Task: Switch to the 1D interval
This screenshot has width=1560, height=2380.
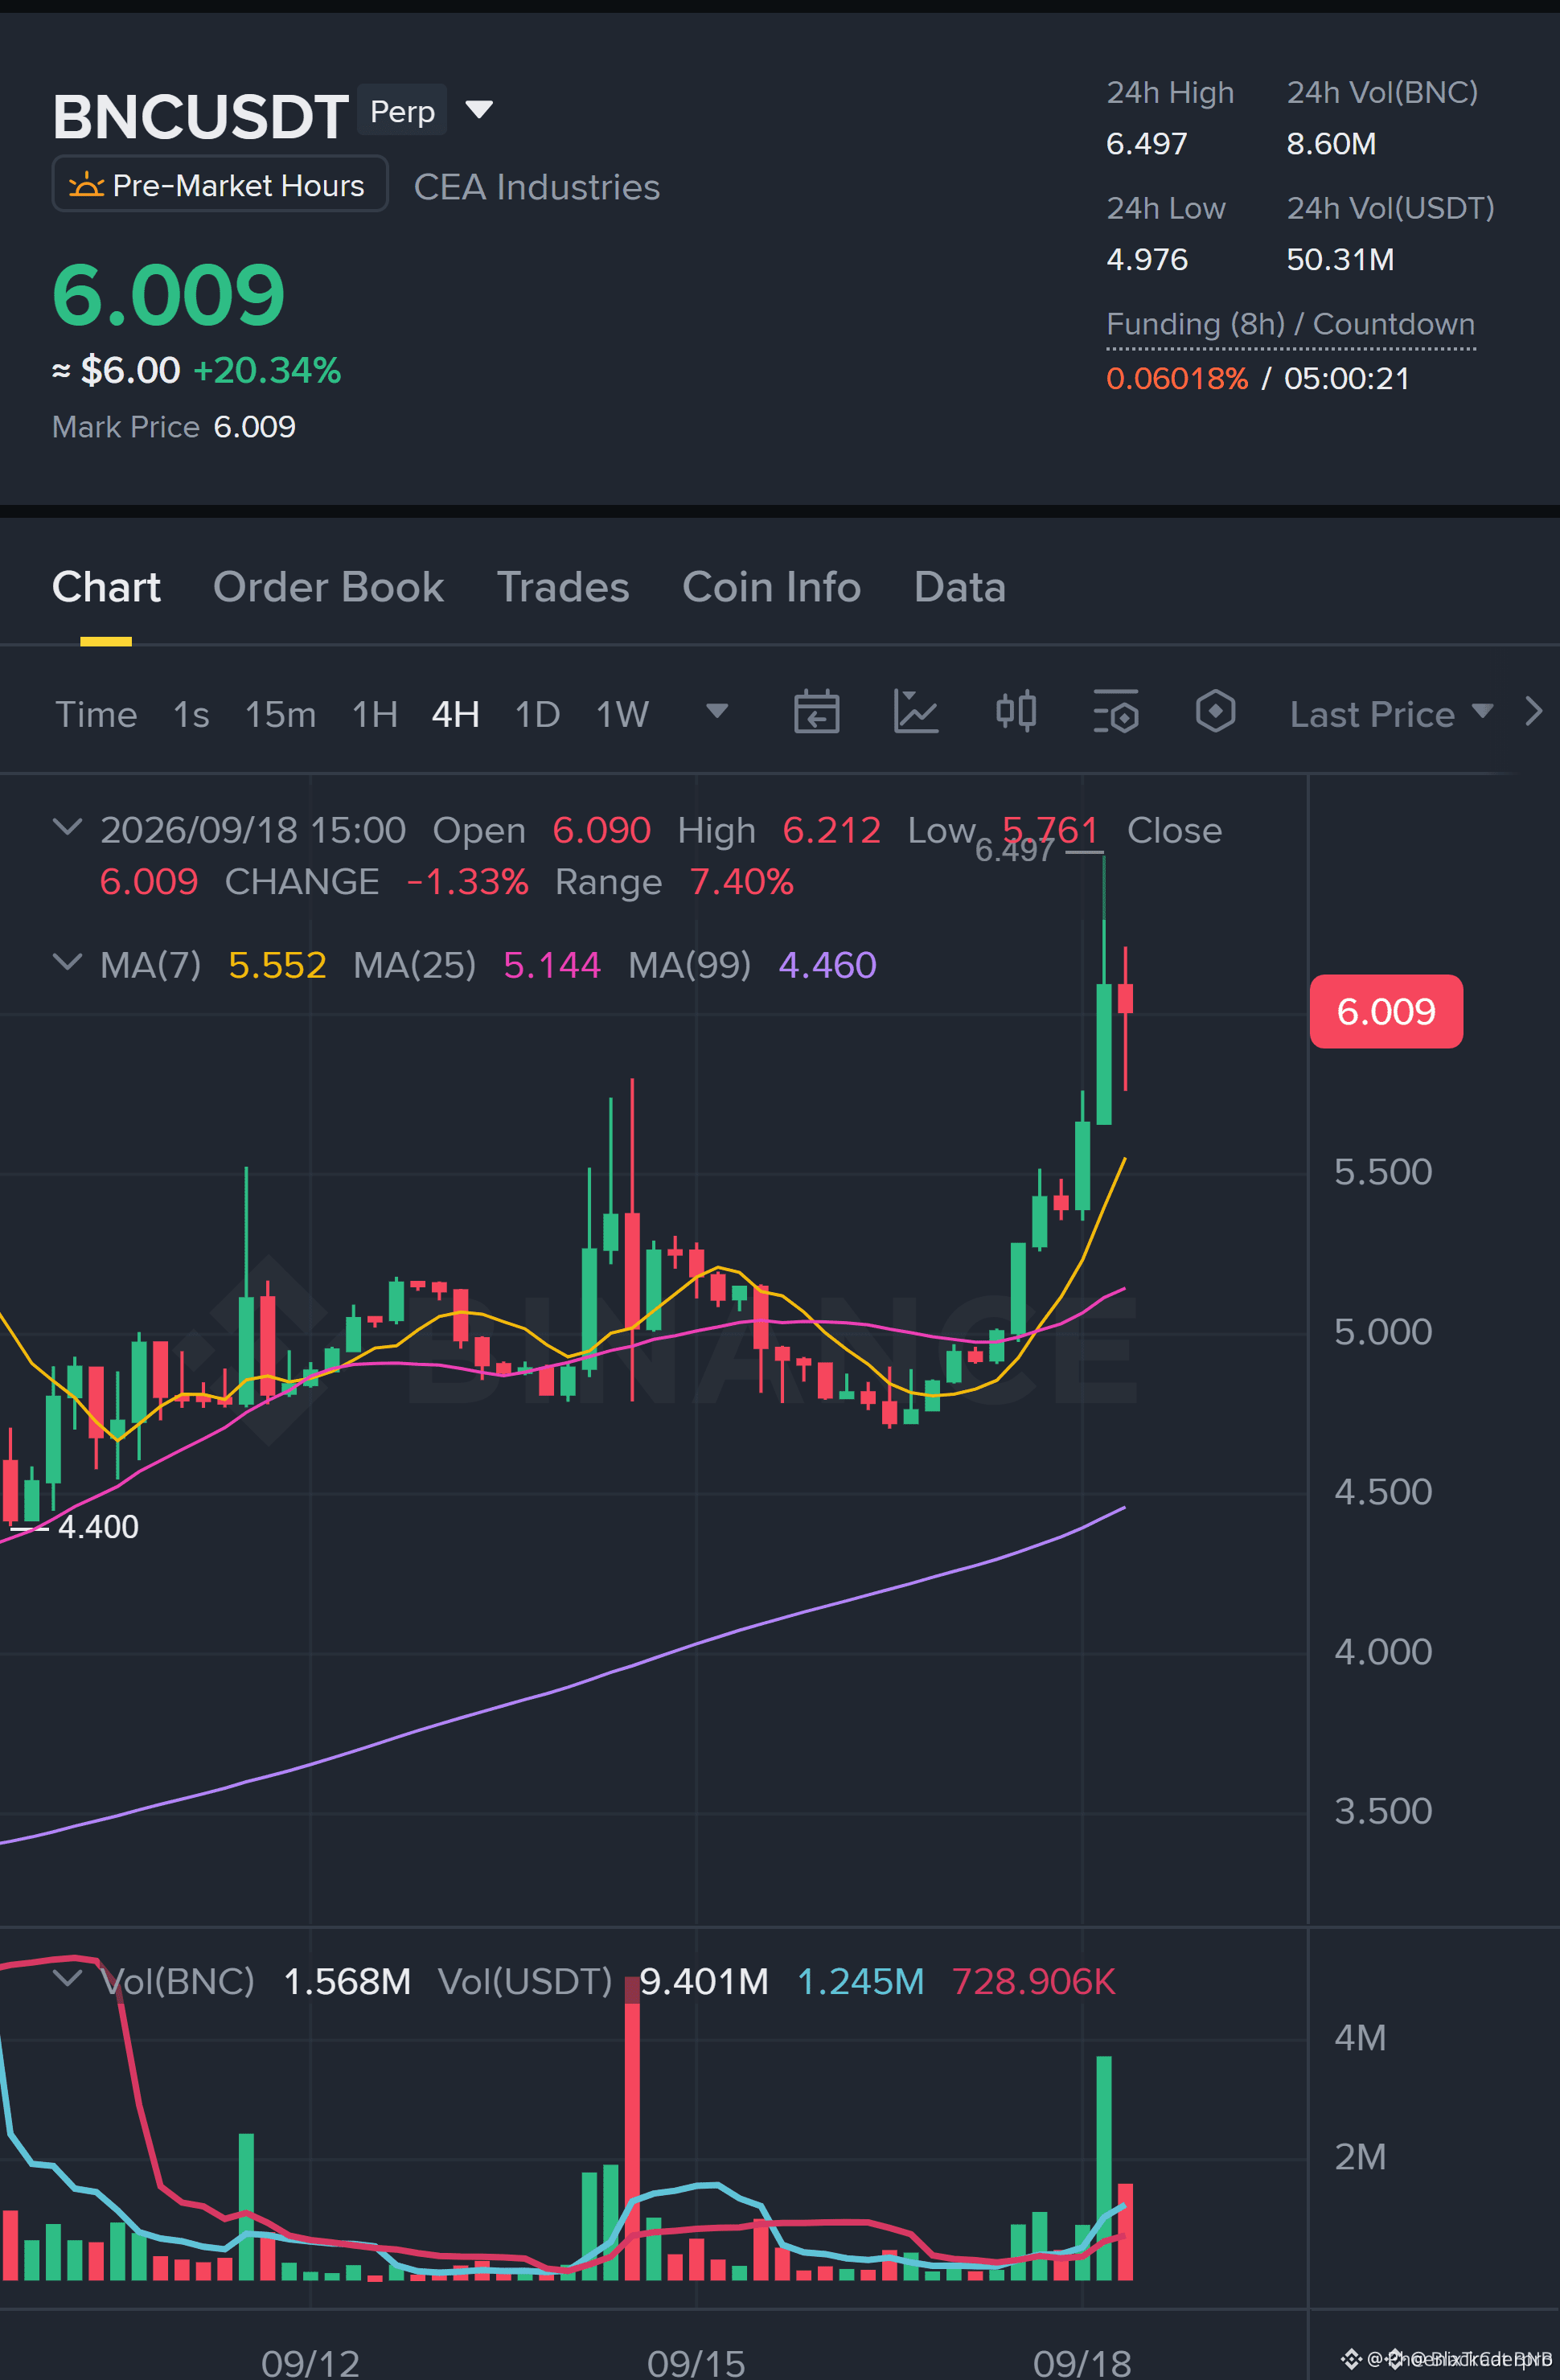Action: (537, 714)
